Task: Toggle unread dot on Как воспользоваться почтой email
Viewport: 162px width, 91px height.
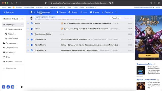Action: pyautogui.click(x=28, y=50)
